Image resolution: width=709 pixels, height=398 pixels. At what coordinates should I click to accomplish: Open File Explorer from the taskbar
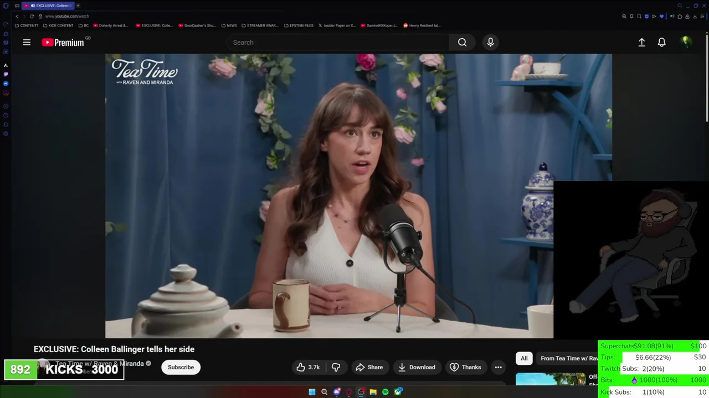pyautogui.click(x=373, y=392)
